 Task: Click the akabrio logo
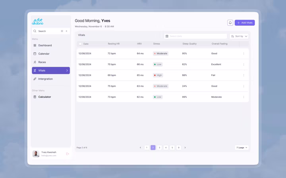tap(38, 21)
